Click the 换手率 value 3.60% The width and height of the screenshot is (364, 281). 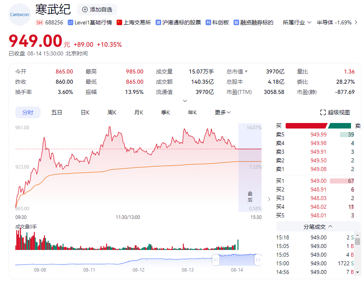click(65, 92)
